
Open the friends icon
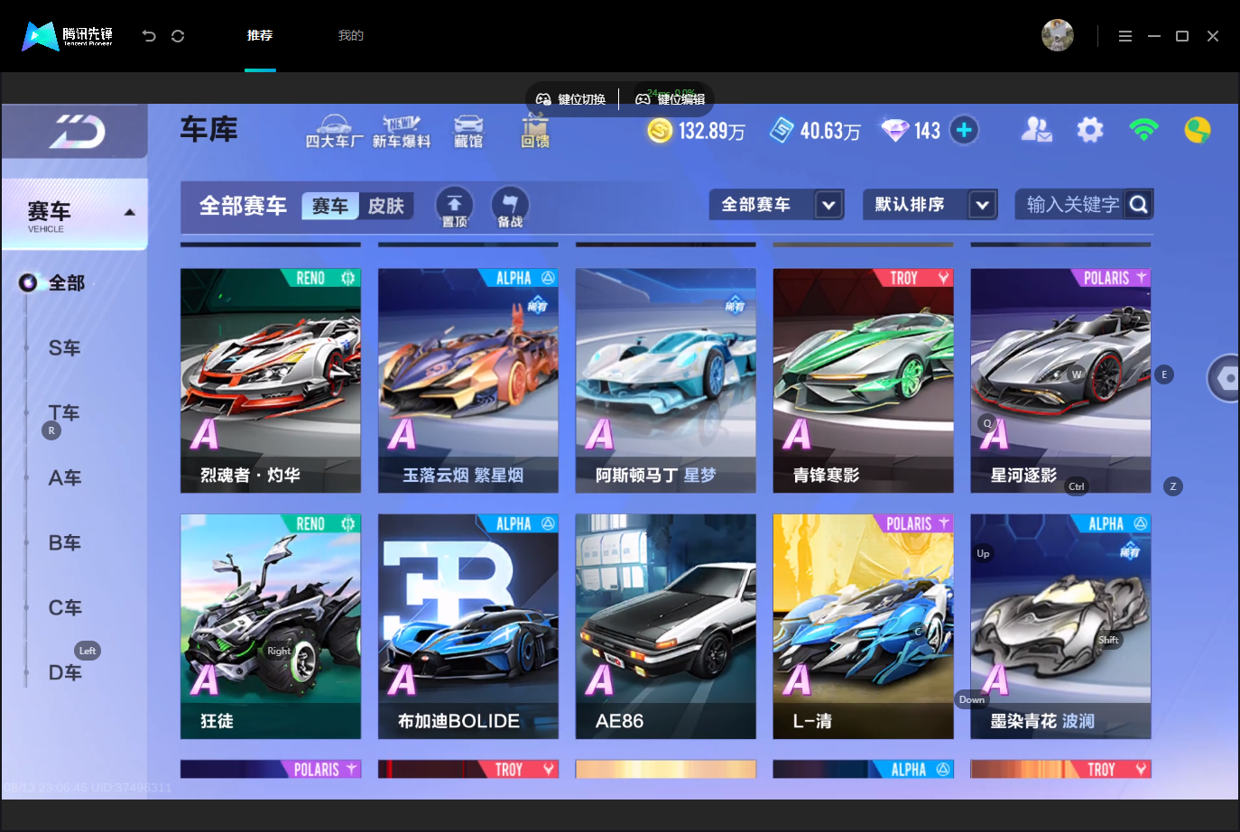pos(1036,131)
